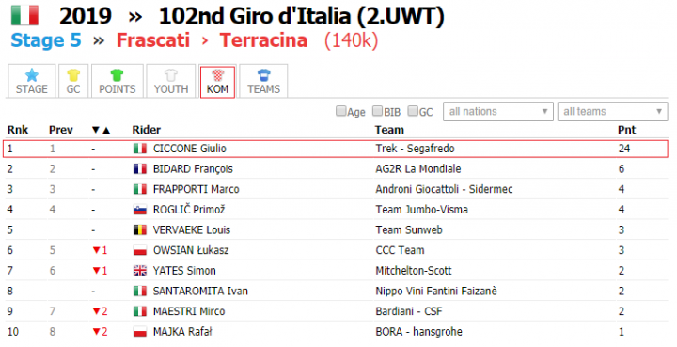Tick the BIB checkbox
Viewport: 677px width, 347px height.
(x=377, y=111)
